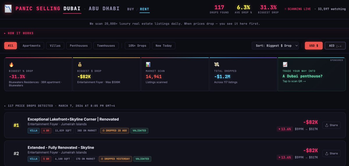Screen dimensions: 349x166
Task: Filter by Villas
Action: coord(55,46)
